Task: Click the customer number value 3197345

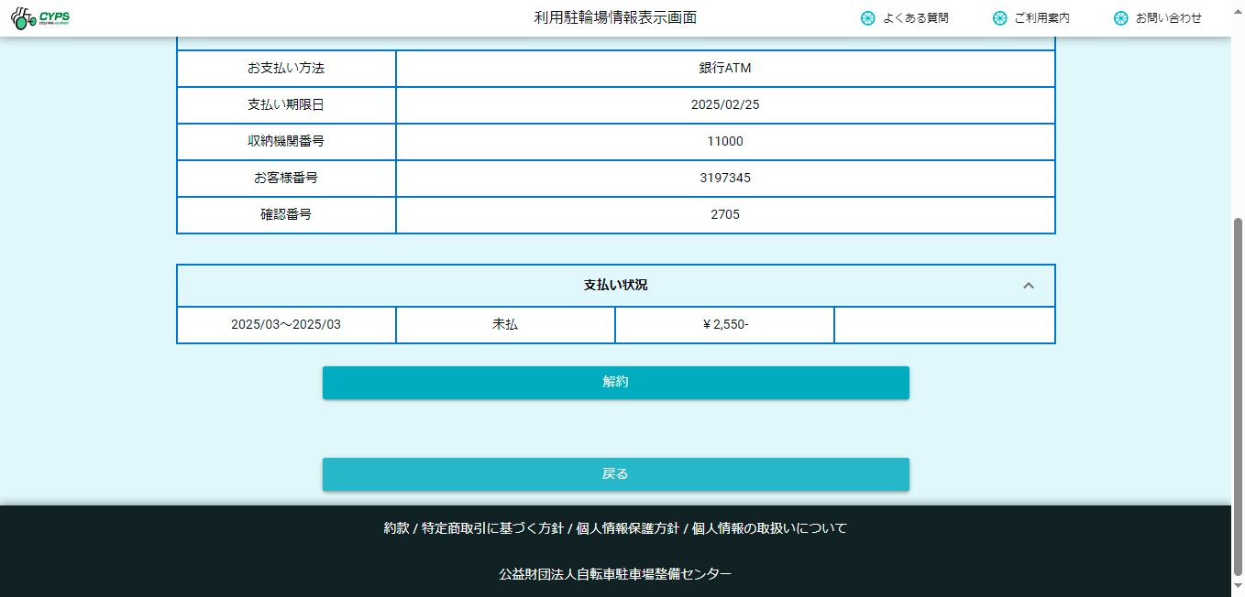Action: point(724,179)
